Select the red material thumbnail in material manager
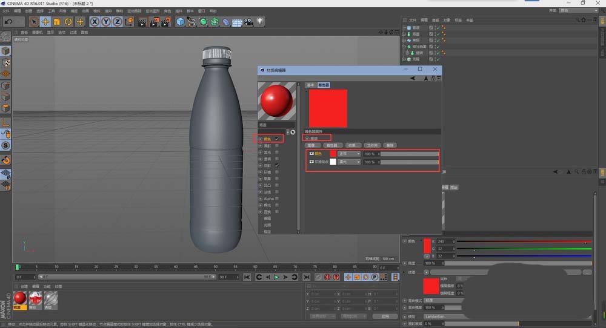Screen dimensions: 606x328 pyautogui.click(x=20, y=297)
